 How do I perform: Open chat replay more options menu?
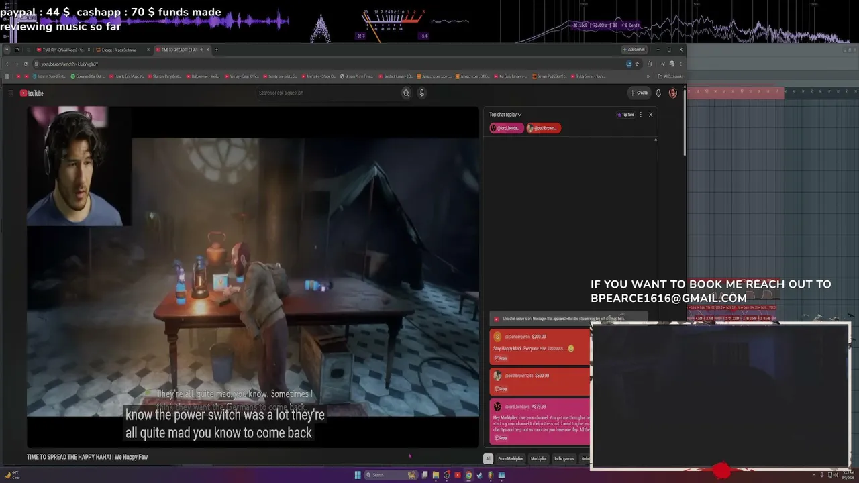(640, 115)
